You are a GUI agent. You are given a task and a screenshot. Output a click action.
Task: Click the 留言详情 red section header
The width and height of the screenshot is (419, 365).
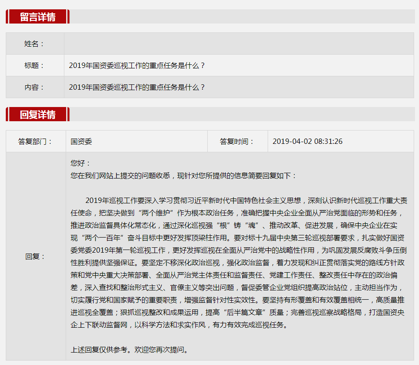point(38,17)
